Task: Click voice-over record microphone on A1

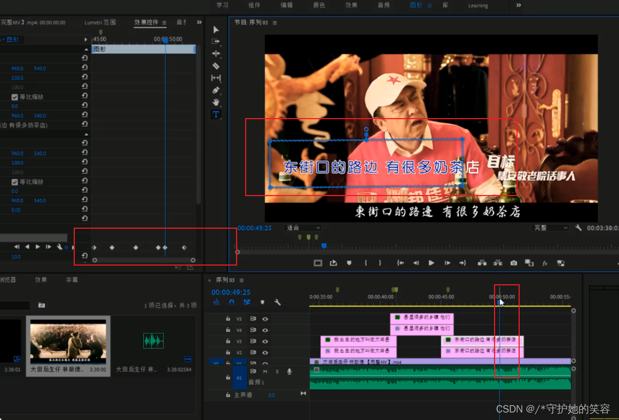Action: coord(289,371)
